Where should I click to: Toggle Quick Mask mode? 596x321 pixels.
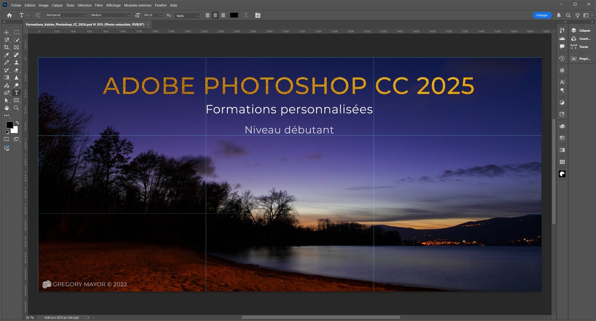pyautogui.click(x=6, y=139)
